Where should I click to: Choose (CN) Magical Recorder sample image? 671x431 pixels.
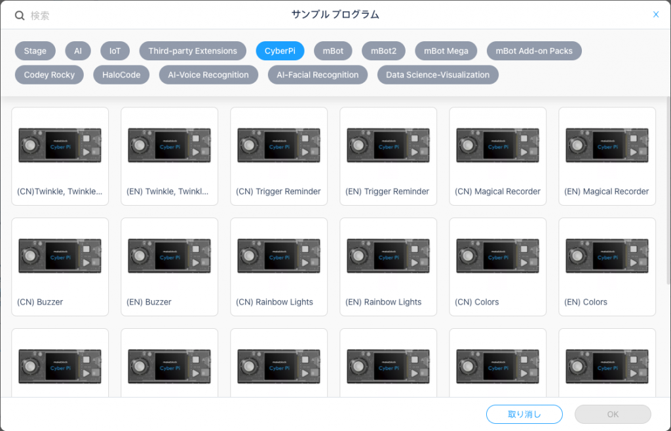pyautogui.click(x=498, y=145)
